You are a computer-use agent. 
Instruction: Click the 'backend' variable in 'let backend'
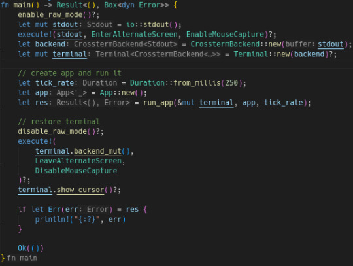50,44
